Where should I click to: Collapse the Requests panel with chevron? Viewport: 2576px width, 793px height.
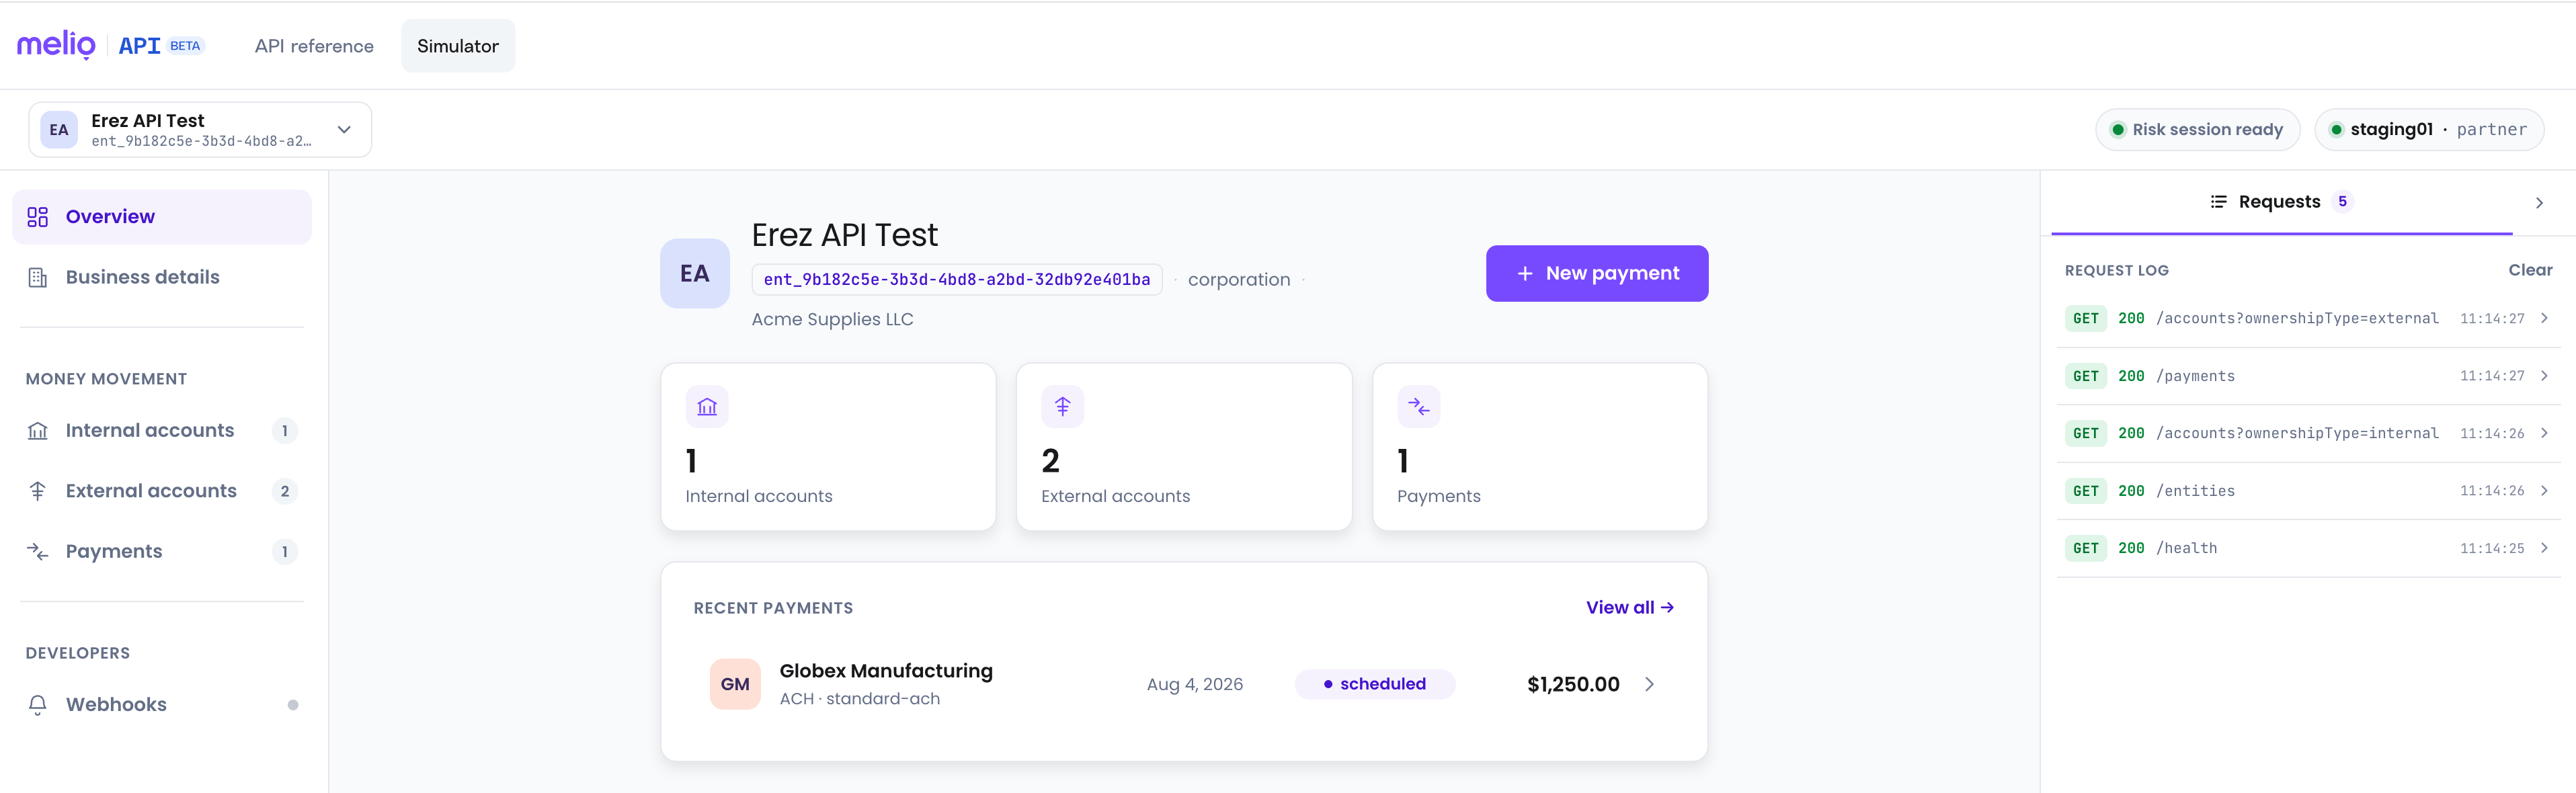pos(2539,203)
